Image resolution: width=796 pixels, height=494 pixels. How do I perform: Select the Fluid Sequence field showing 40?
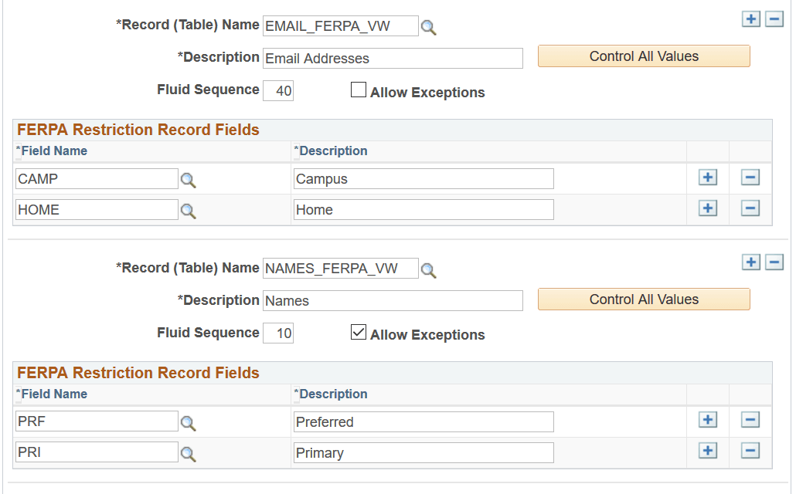(279, 90)
